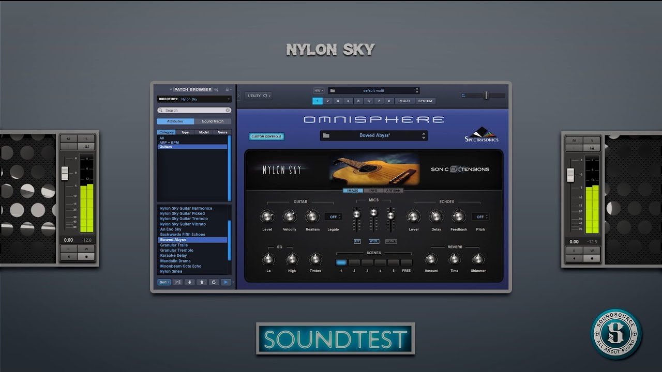Viewport: 662px width, 372px height.
Task: Click the CUSTOM CONTROLS button
Action: pos(266,136)
